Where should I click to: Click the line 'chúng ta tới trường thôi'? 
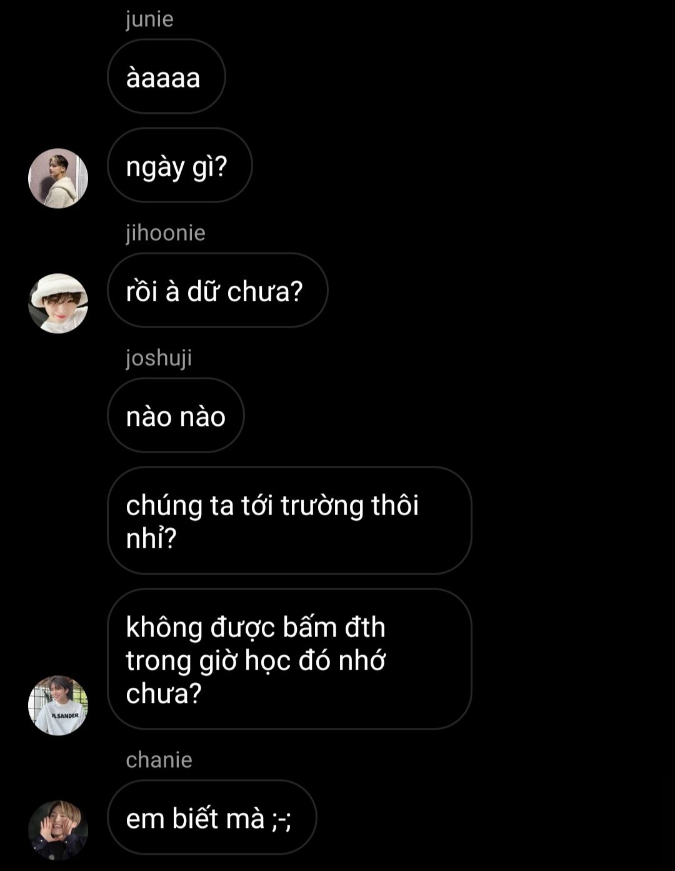point(272,505)
